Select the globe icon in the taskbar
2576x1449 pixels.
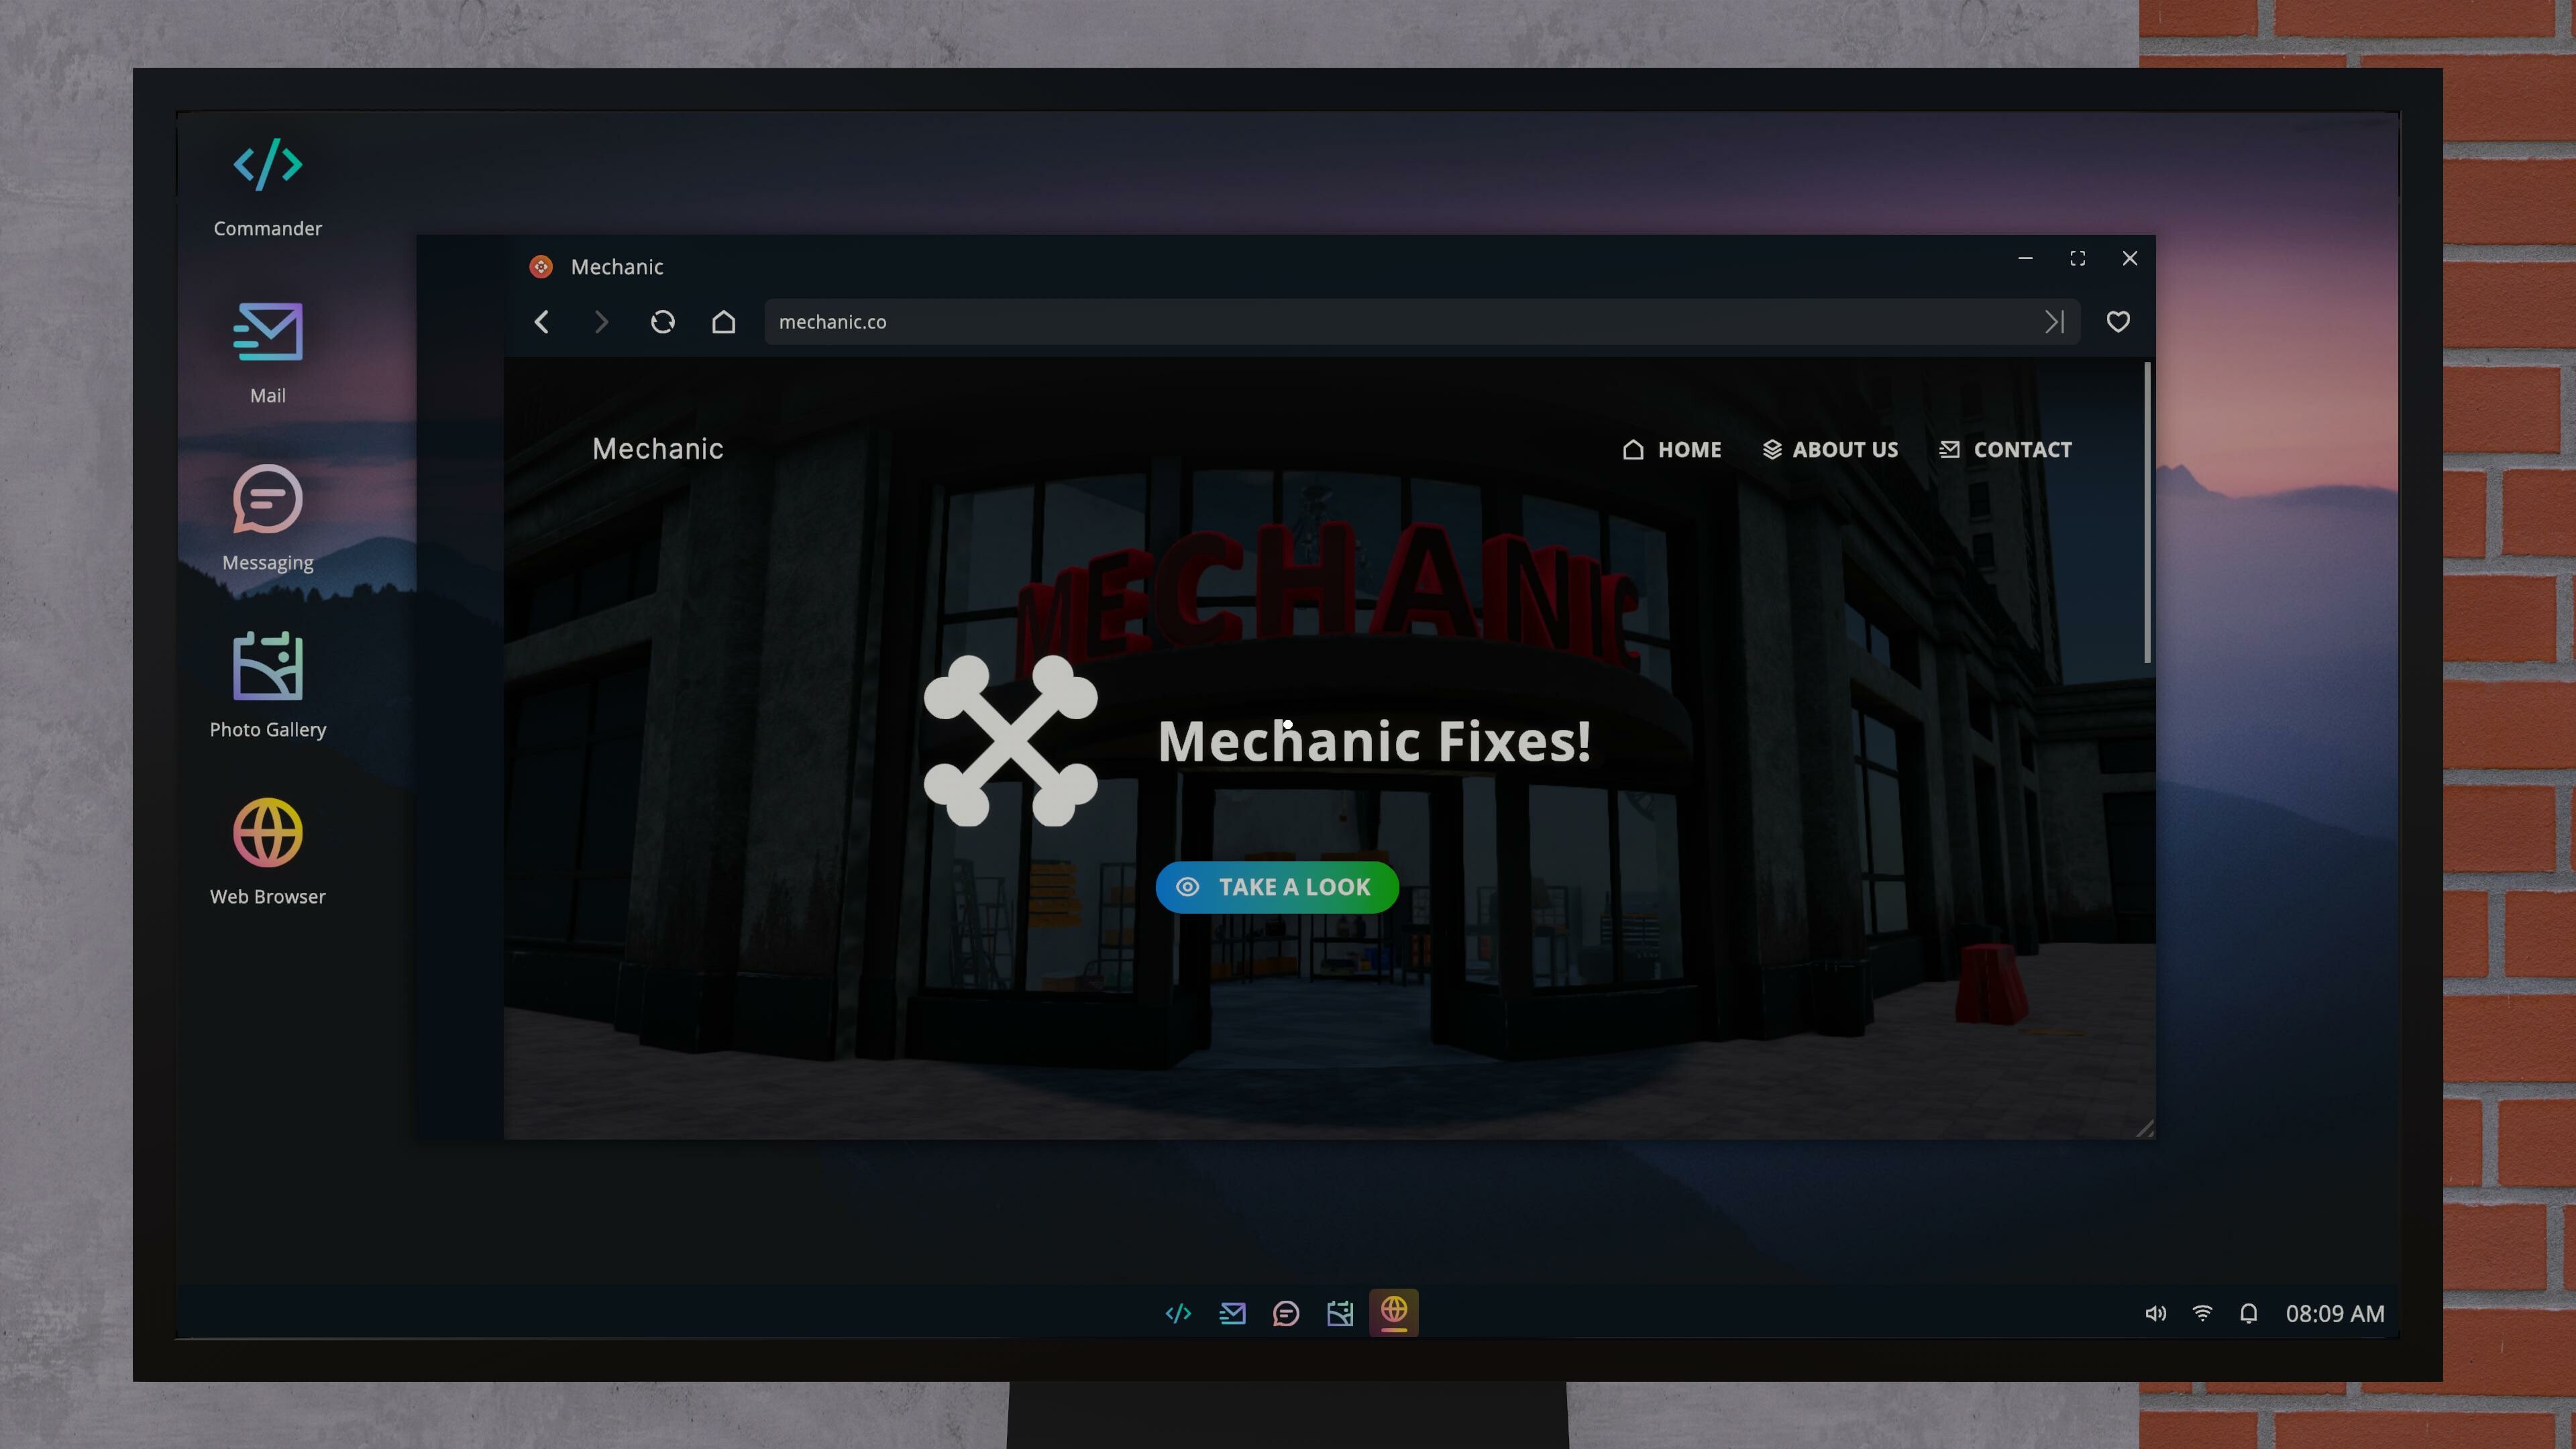(1394, 1312)
